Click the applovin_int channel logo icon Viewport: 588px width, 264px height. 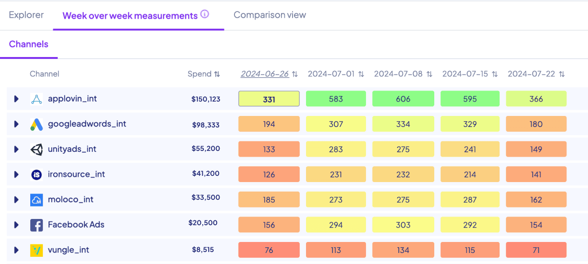coord(37,99)
